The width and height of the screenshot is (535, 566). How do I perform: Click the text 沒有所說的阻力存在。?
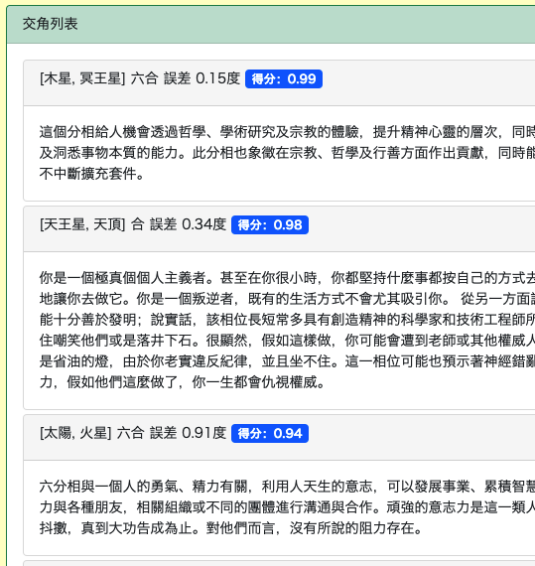[x=355, y=528]
